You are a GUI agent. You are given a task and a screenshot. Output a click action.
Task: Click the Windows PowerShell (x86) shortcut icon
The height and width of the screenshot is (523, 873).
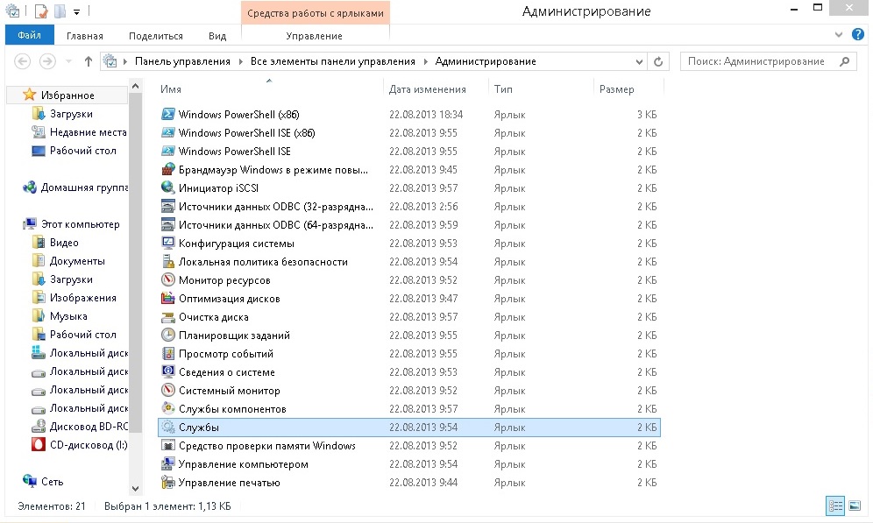[x=167, y=114]
